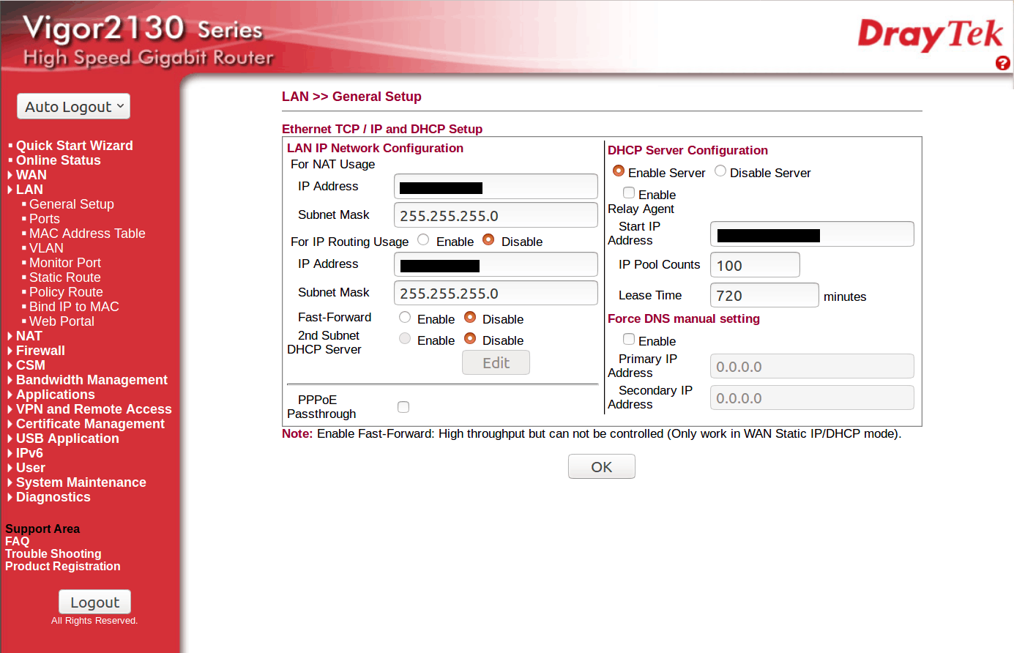The width and height of the screenshot is (1014, 653).
Task: Open Static Route page
Action: (x=65, y=277)
